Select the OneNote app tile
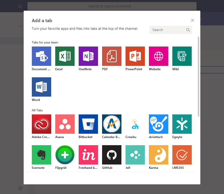 (88, 56)
